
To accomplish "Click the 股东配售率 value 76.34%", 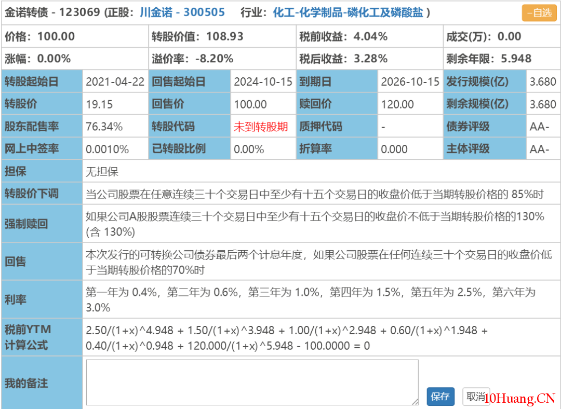I will click(104, 127).
